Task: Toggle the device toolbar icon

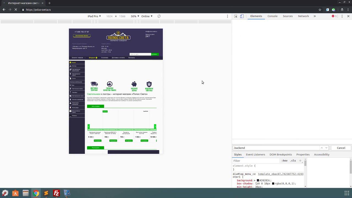Action: point(242,16)
